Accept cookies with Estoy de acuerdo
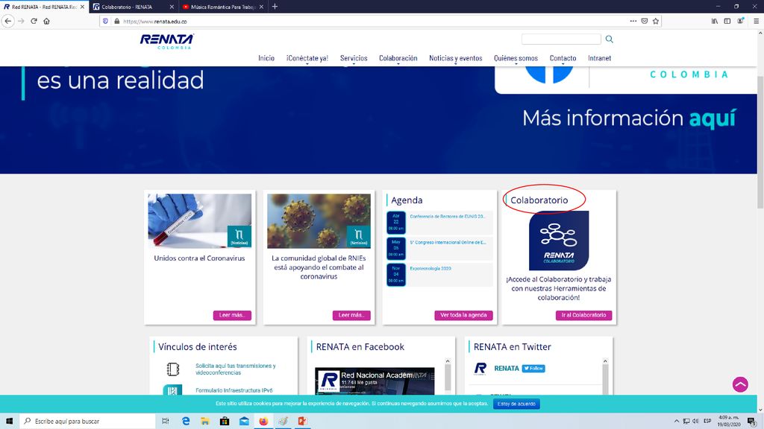The height and width of the screenshot is (429, 764). [x=516, y=404]
